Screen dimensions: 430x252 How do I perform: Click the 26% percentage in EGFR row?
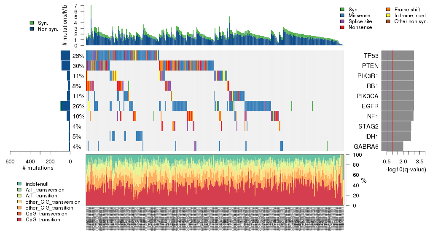coord(78,106)
